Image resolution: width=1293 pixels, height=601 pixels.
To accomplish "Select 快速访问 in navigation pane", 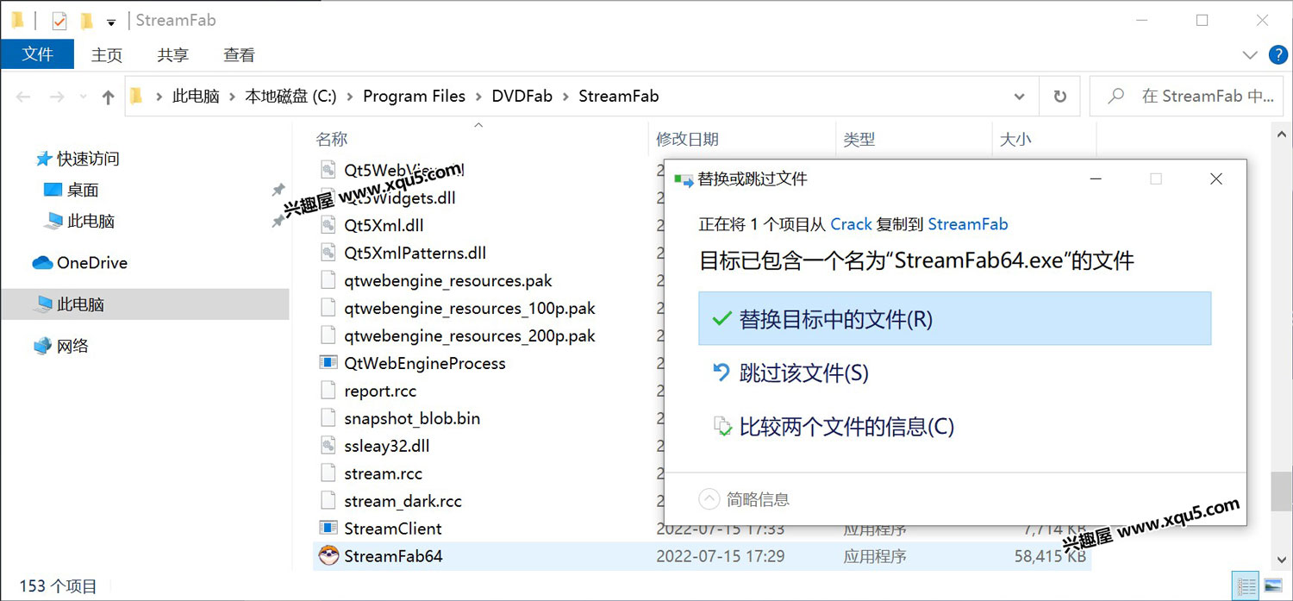I will pos(88,159).
